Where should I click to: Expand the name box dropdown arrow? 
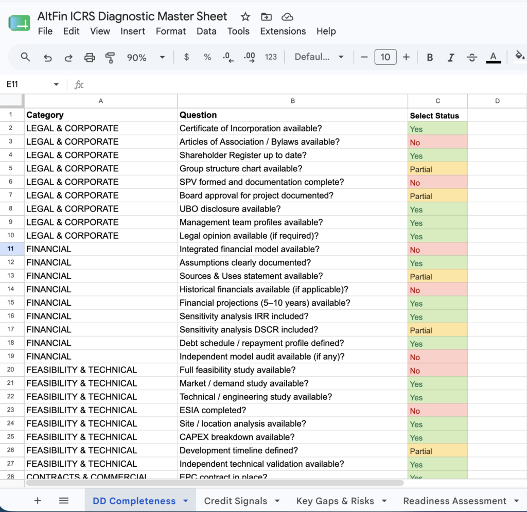coord(56,84)
